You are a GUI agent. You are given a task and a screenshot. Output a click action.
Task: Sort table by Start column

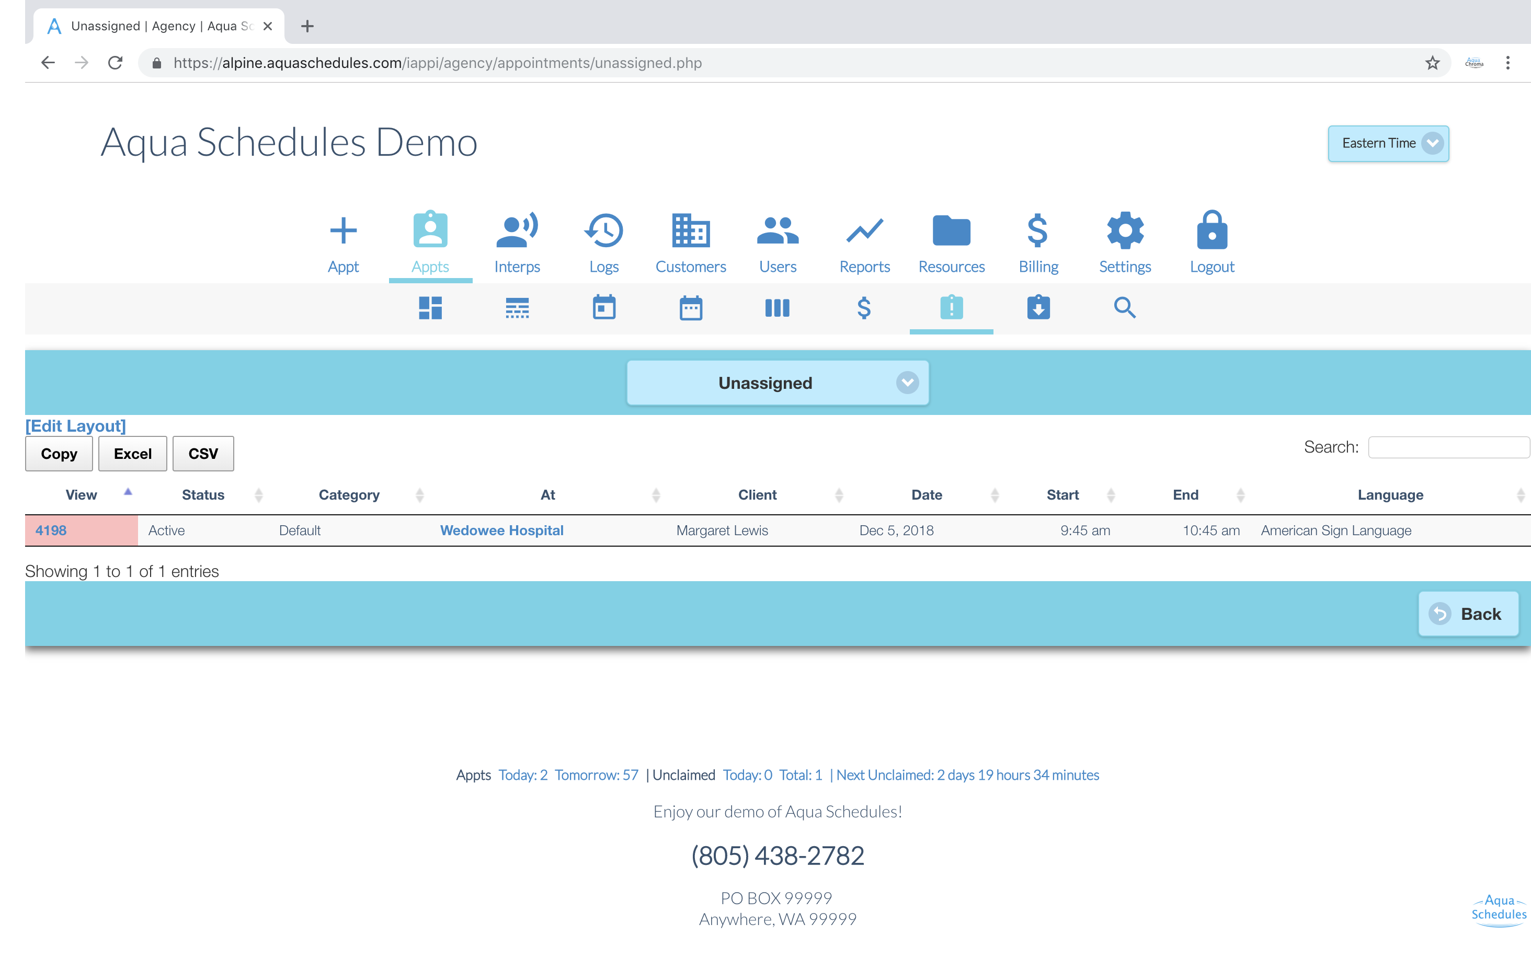coord(1062,495)
